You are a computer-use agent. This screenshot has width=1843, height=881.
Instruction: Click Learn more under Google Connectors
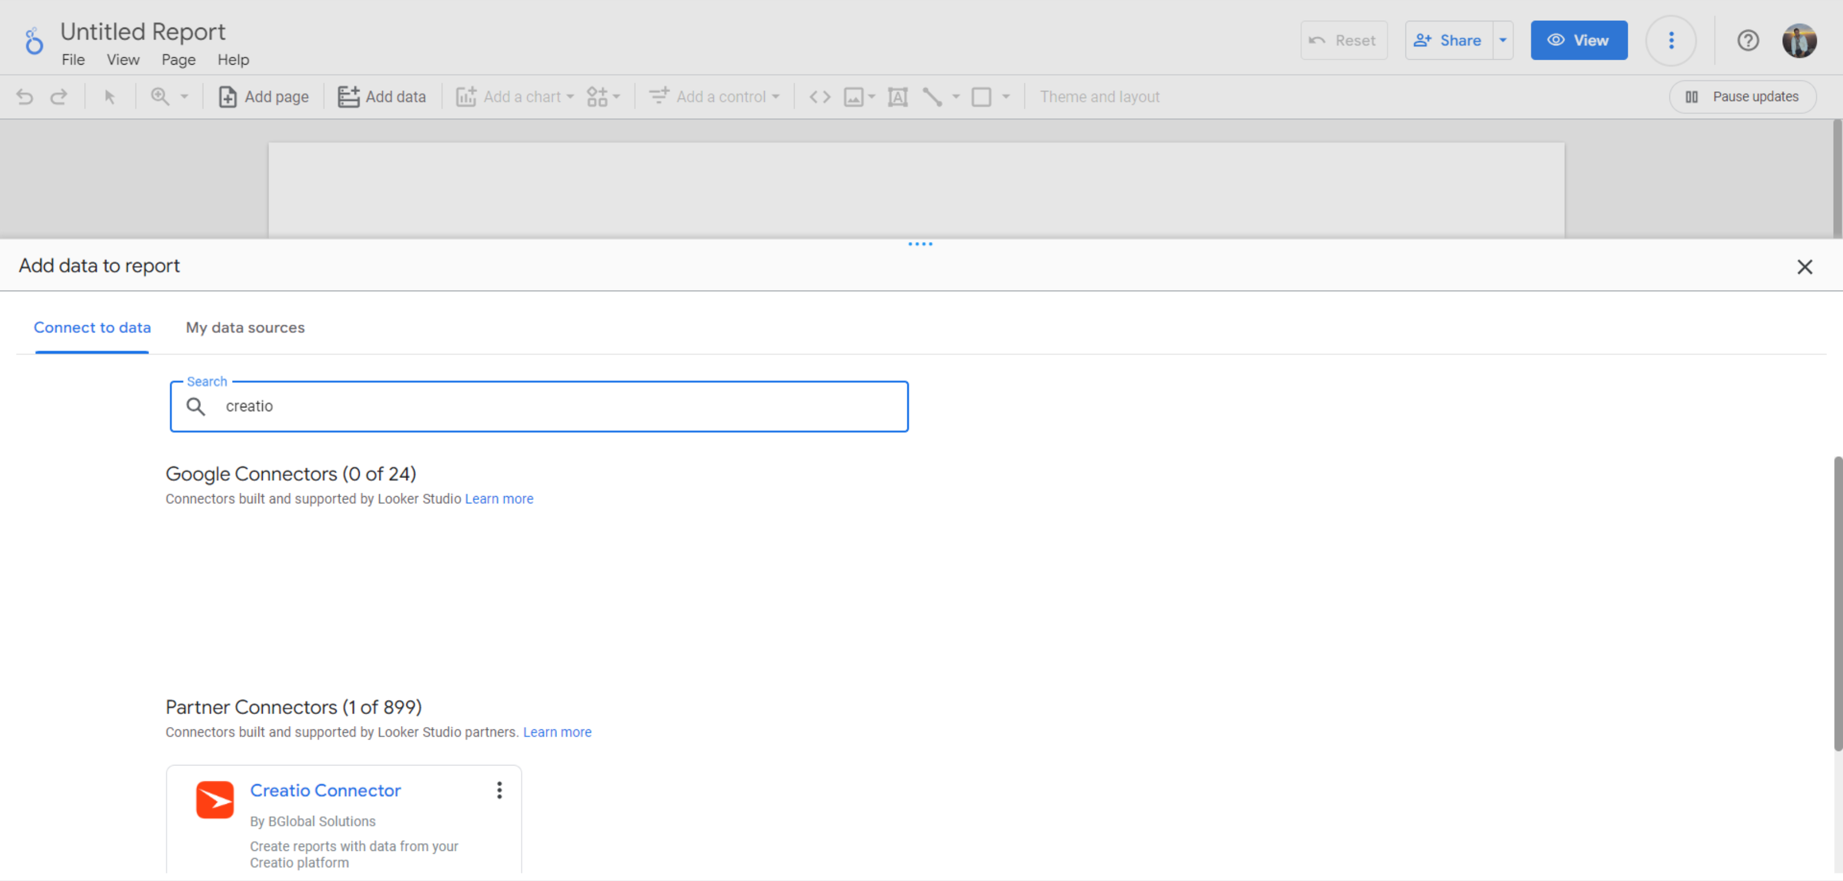click(x=499, y=499)
